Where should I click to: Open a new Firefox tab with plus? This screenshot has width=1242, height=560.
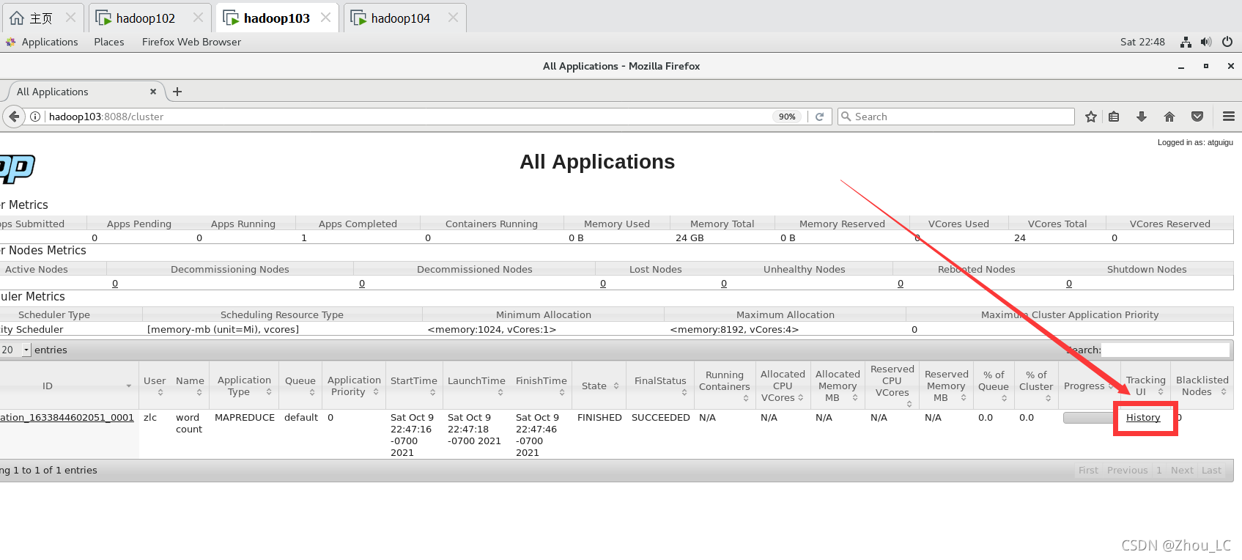177,92
